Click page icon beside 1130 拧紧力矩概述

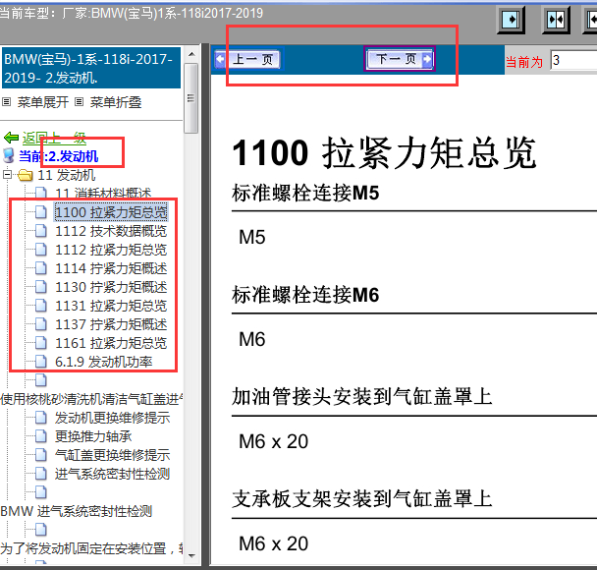click(41, 287)
